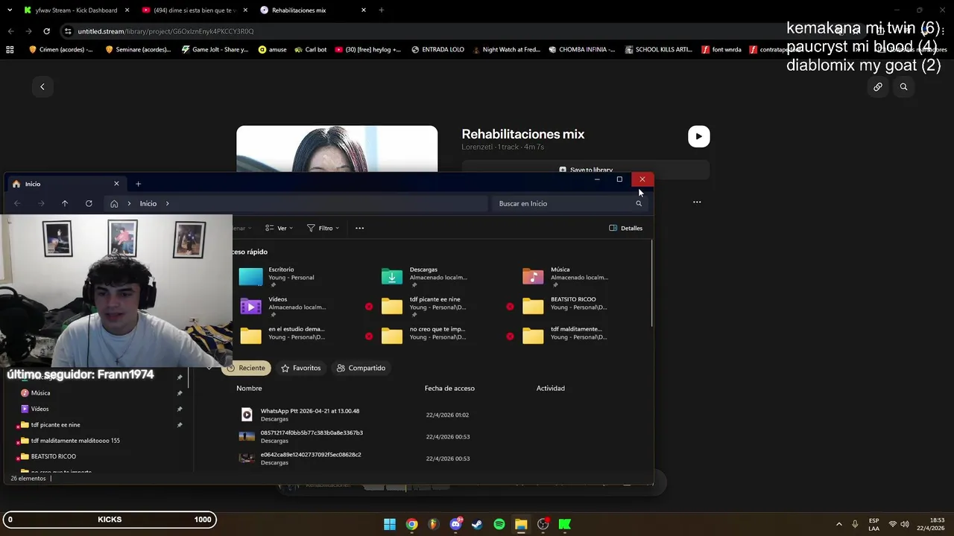
Task: Open amuse bookmark
Action: coord(272,50)
